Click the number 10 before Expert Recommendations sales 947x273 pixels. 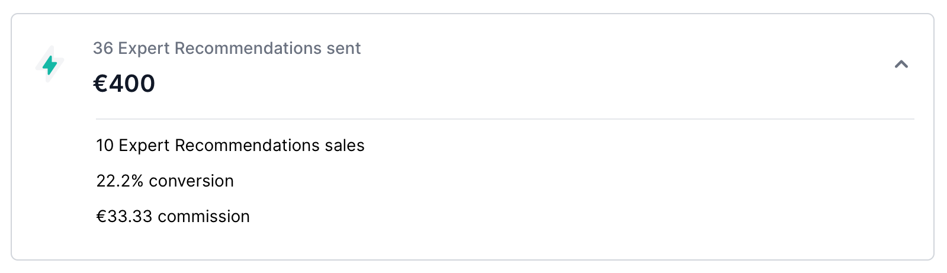(105, 145)
